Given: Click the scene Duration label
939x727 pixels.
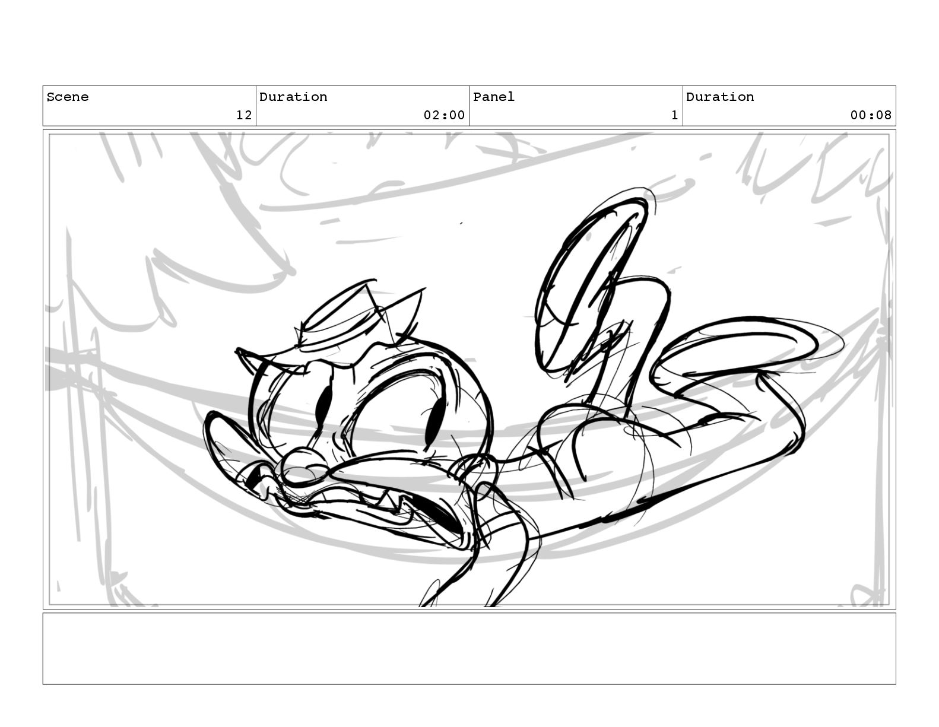Looking at the screenshot, I should click(x=293, y=97).
